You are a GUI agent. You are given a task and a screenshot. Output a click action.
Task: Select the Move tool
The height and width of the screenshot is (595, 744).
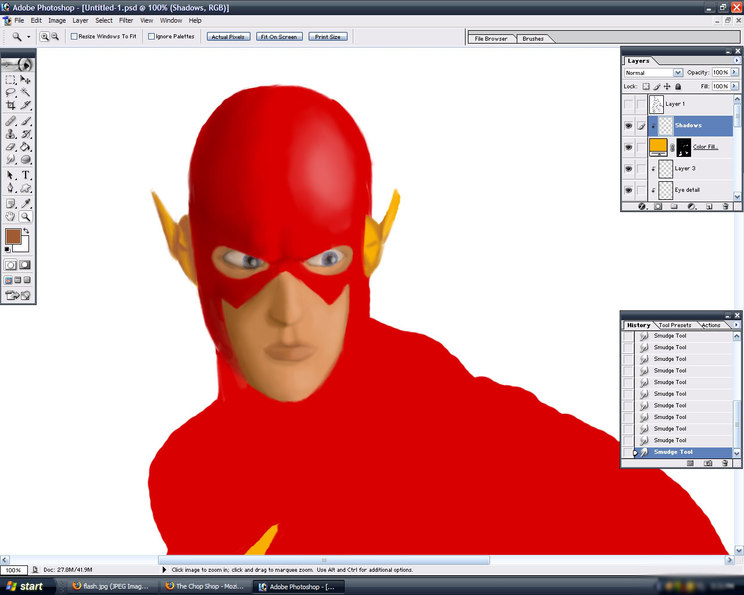click(x=26, y=80)
